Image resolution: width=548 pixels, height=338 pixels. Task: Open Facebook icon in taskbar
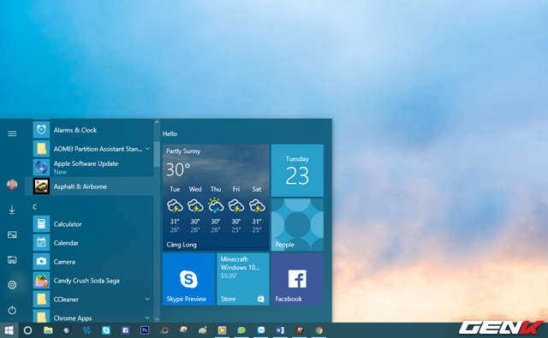point(126,330)
